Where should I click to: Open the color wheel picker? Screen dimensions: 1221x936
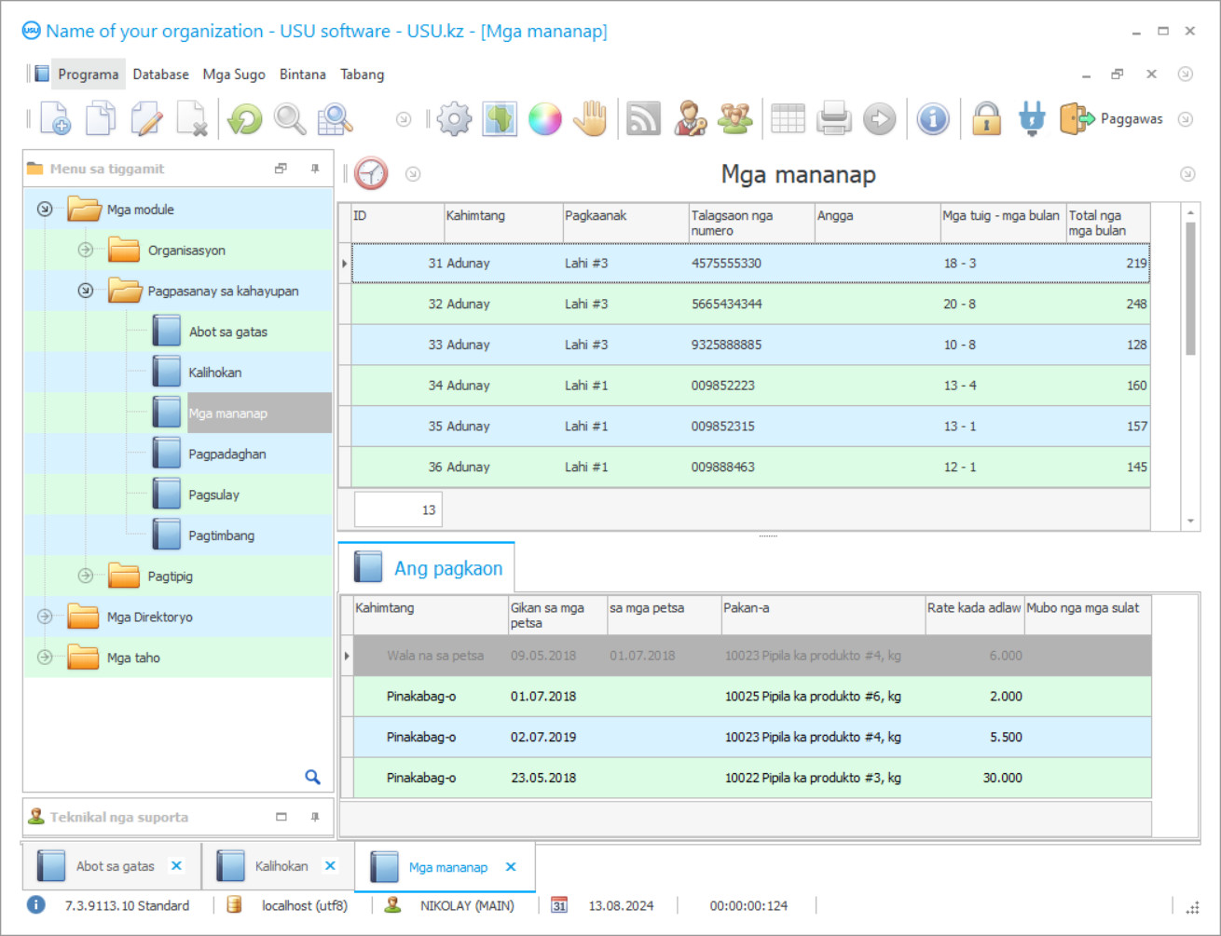click(545, 118)
